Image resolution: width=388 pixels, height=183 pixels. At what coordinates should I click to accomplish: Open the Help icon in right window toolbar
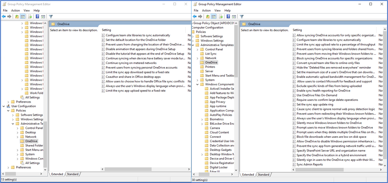pos(229,16)
